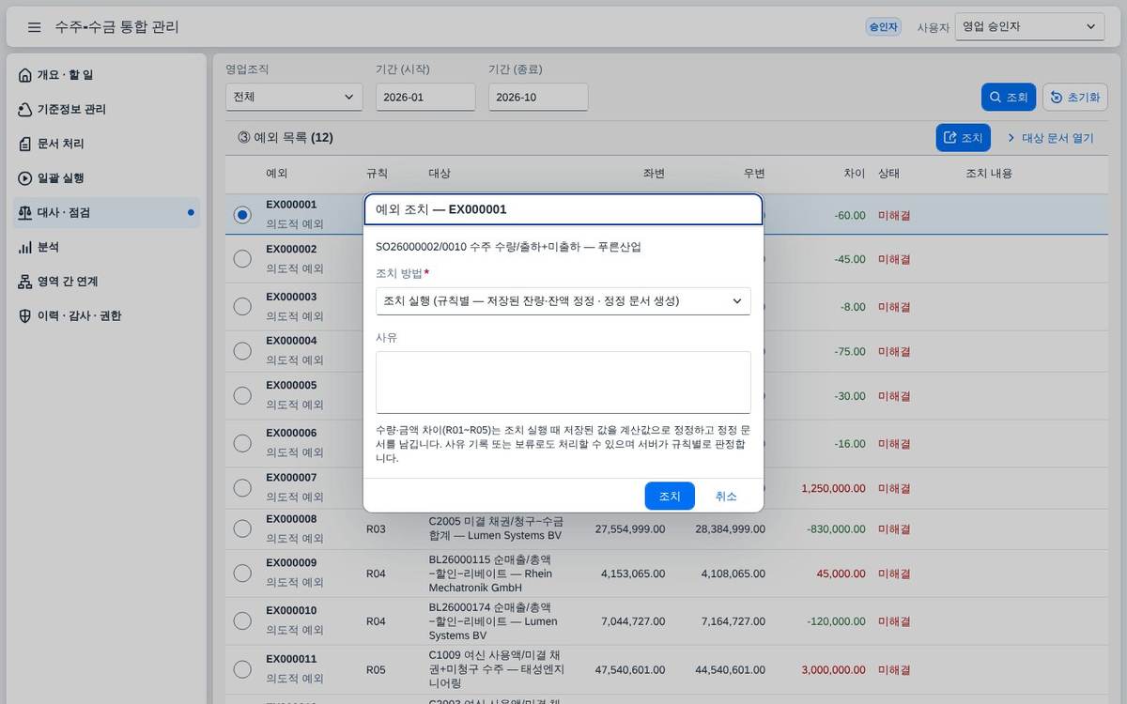Image resolution: width=1127 pixels, height=704 pixels.
Task: Click the 기준정보 관리 sidebar icon
Action: pyautogui.click(x=25, y=110)
